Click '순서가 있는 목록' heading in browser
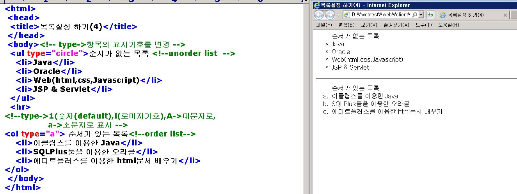 click(x=355, y=88)
